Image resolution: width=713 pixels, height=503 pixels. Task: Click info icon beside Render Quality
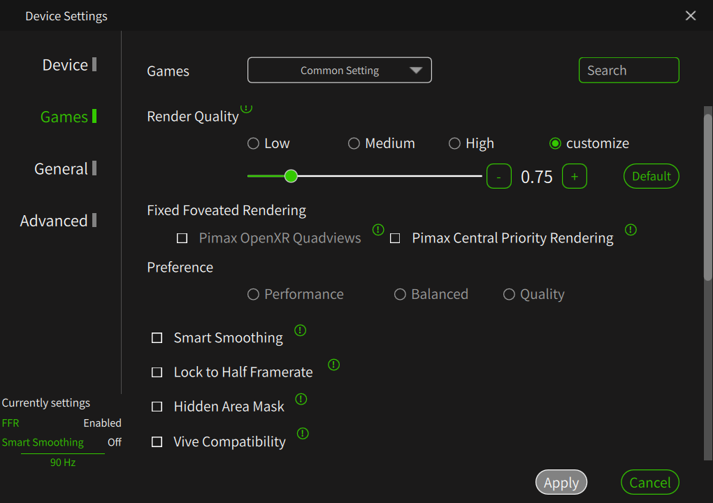coord(247,108)
